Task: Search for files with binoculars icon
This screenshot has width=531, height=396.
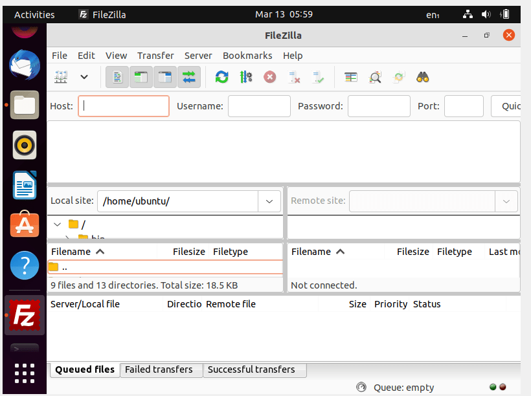Action: 423,77
